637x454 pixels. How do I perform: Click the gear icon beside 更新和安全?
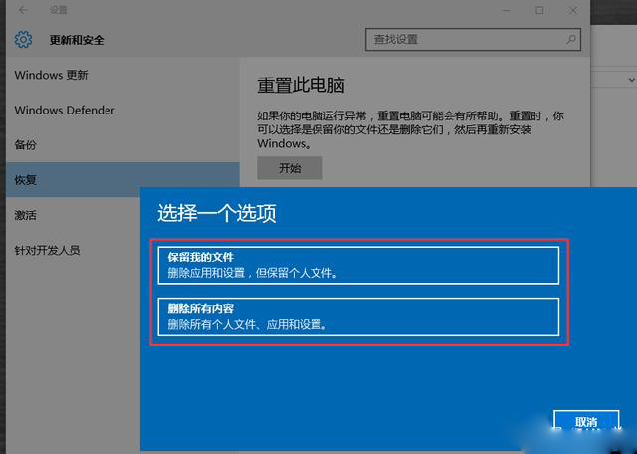[24, 40]
